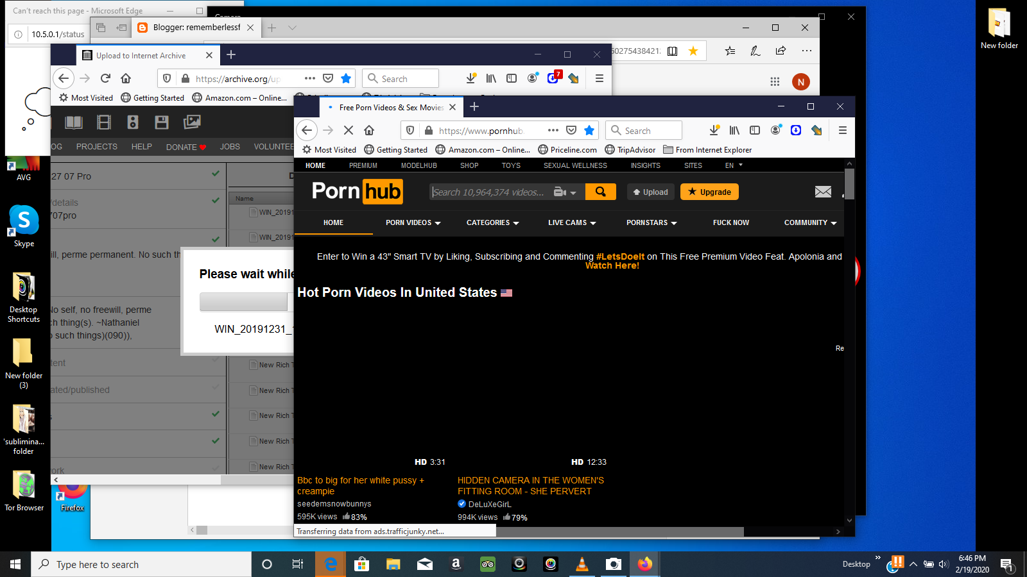This screenshot has width=1027, height=577.
Task: Open the archive.org video film icon
Action: [x=103, y=122]
